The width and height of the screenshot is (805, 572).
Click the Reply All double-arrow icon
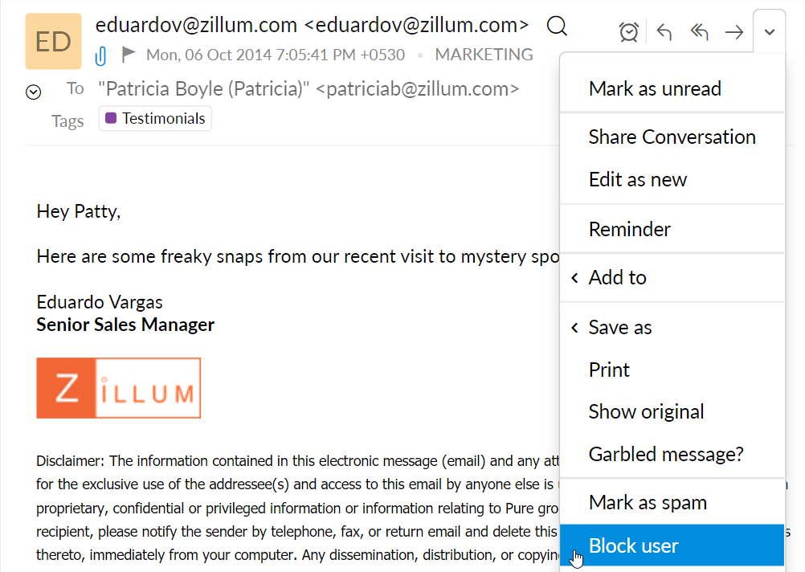pyautogui.click(x=699, y=32)
